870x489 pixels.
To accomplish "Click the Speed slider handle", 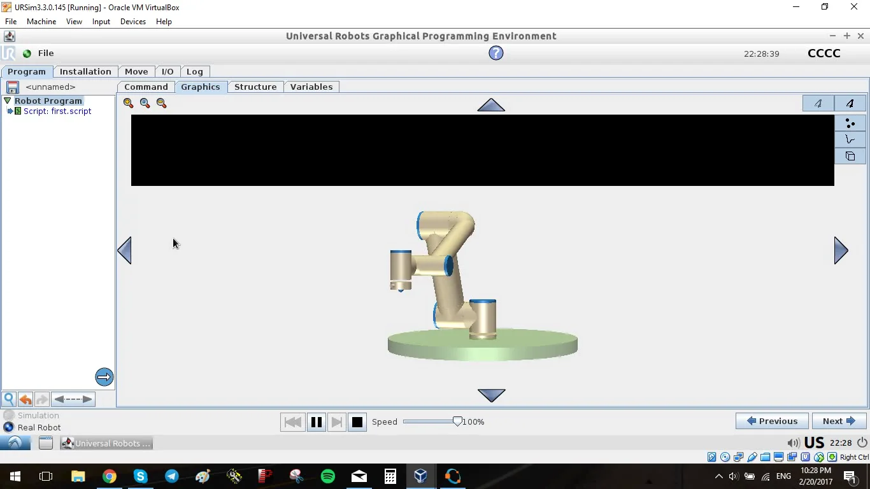I will pyautogui.click(x=457, y=421).
